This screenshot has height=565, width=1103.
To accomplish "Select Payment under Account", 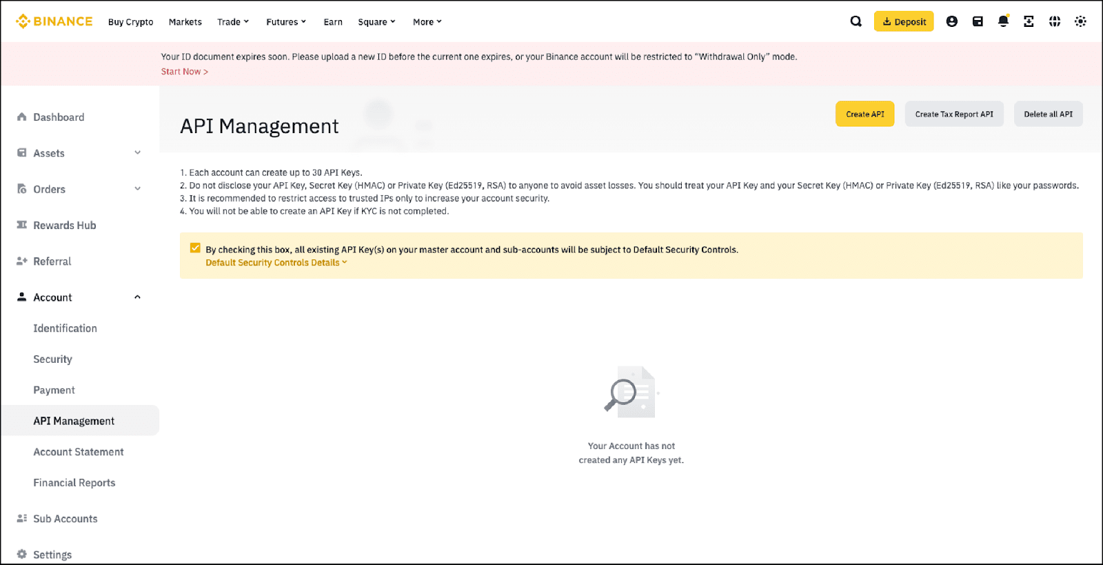I will pyautogui.click(x=54, y=390).
